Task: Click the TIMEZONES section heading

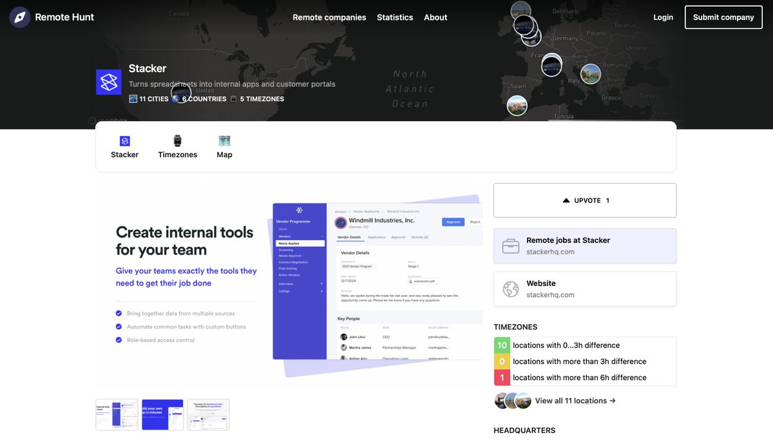Action: [x=515, y=327]
